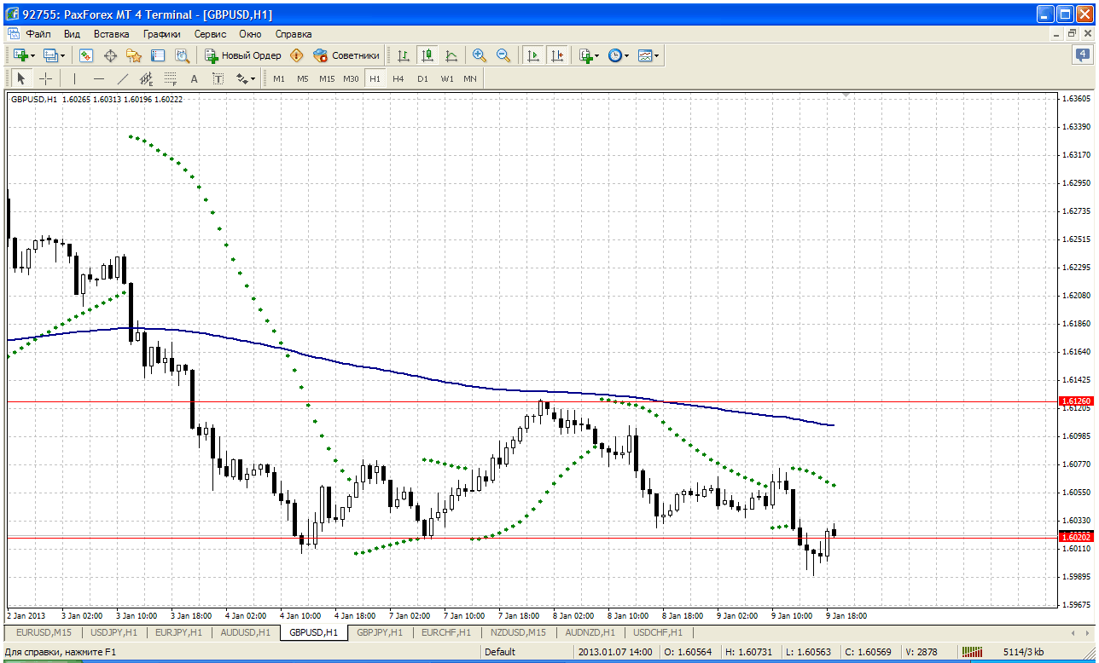Click the zoom in magnifier icon
Viewport: 1099px width, 663px height.
(480, 55)
